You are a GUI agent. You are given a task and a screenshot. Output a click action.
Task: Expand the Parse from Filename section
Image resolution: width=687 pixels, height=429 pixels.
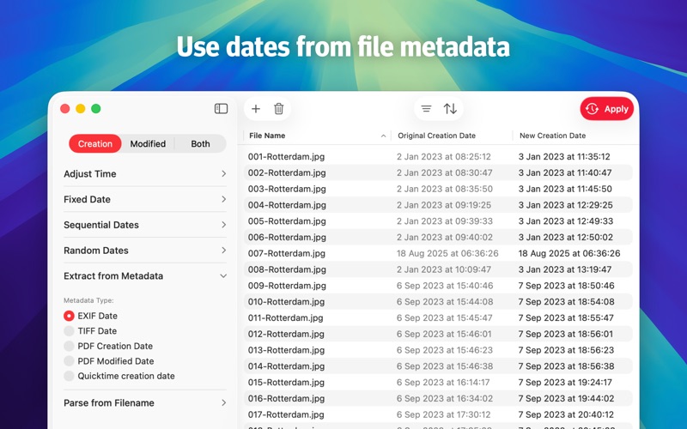click(x=145, y=402)
